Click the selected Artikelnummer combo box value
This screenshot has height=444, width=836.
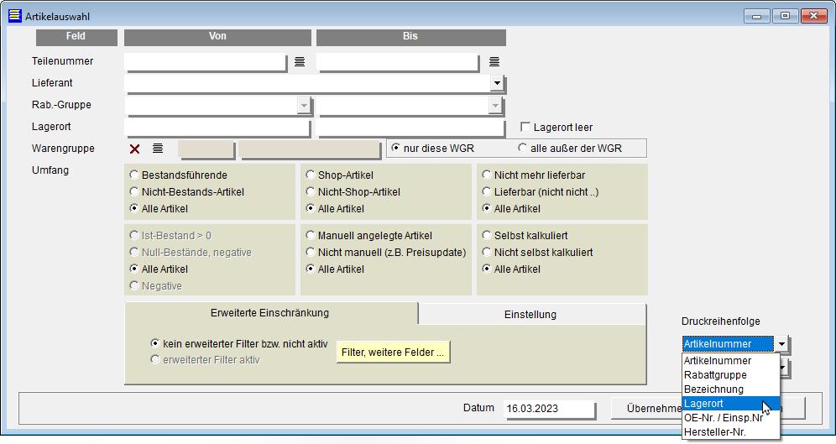pyautogui.click(x=728, y=344)
